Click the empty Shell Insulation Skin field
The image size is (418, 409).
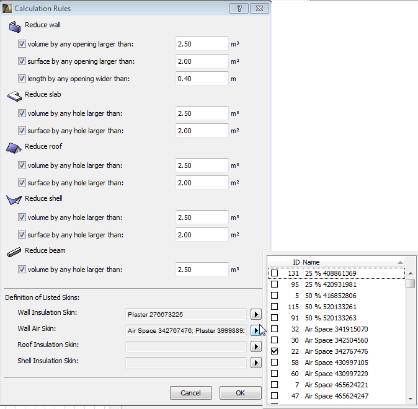coord(186,363)
